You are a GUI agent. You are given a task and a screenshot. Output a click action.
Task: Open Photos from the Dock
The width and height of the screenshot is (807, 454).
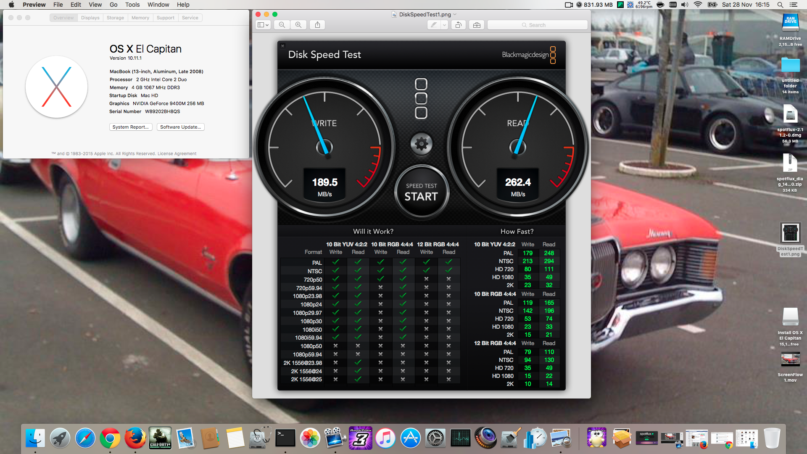310,438
